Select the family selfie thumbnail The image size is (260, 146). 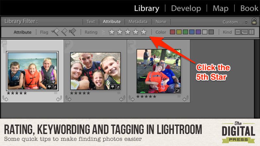(x=96, y=71)
